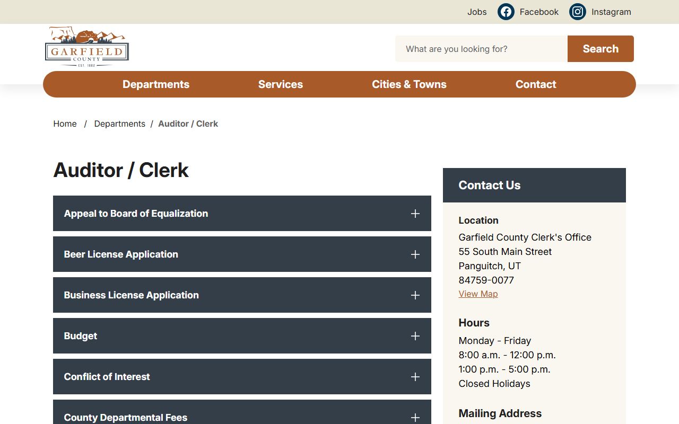Open the Services menu
Image resolution: width=679 pixels, height=424 pixels.
coord(281,84)
